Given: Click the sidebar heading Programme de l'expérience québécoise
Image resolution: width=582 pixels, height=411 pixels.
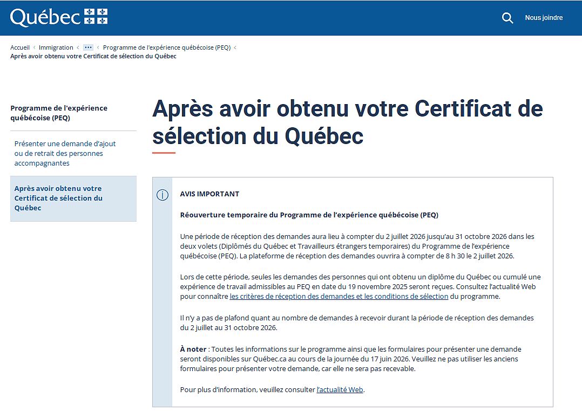Looking at the screenshot, I should click(59, 113).
